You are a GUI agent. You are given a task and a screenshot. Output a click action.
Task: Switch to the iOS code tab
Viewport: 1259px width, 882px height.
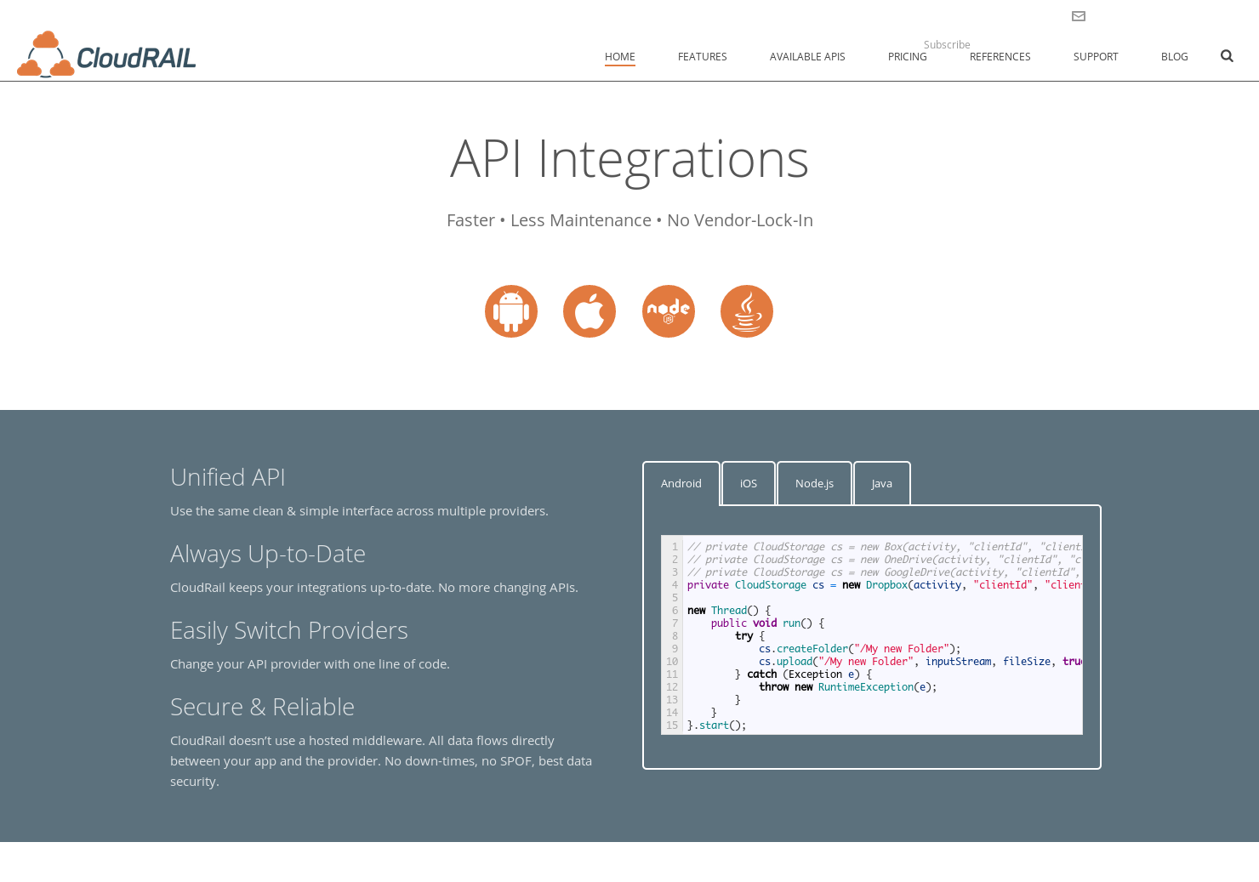point(749,483)
